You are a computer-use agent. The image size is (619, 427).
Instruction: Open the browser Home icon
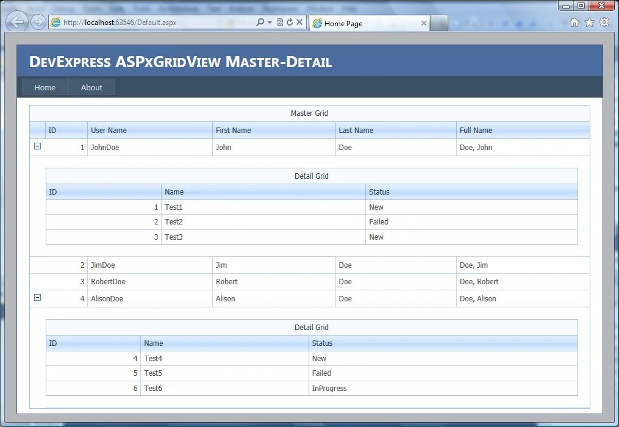pos(574,23)
